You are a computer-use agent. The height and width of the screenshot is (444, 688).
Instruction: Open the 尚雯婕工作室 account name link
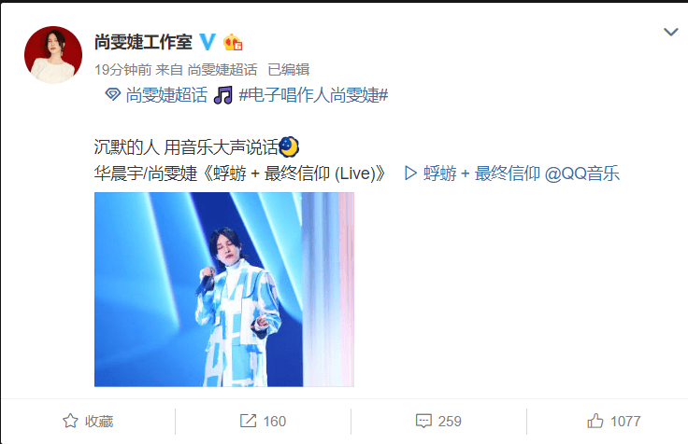(x=143, y=42)
